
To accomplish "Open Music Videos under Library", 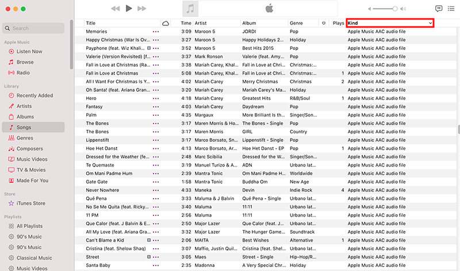I will coord(33,159).
